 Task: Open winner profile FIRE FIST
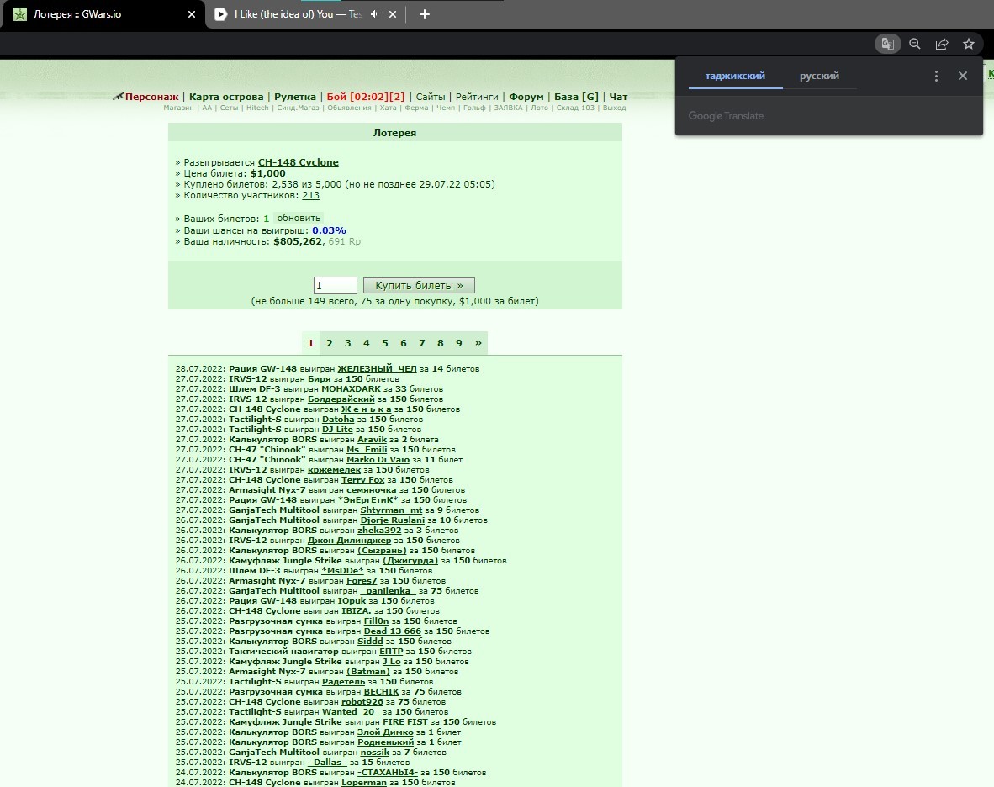pos(405,721)
